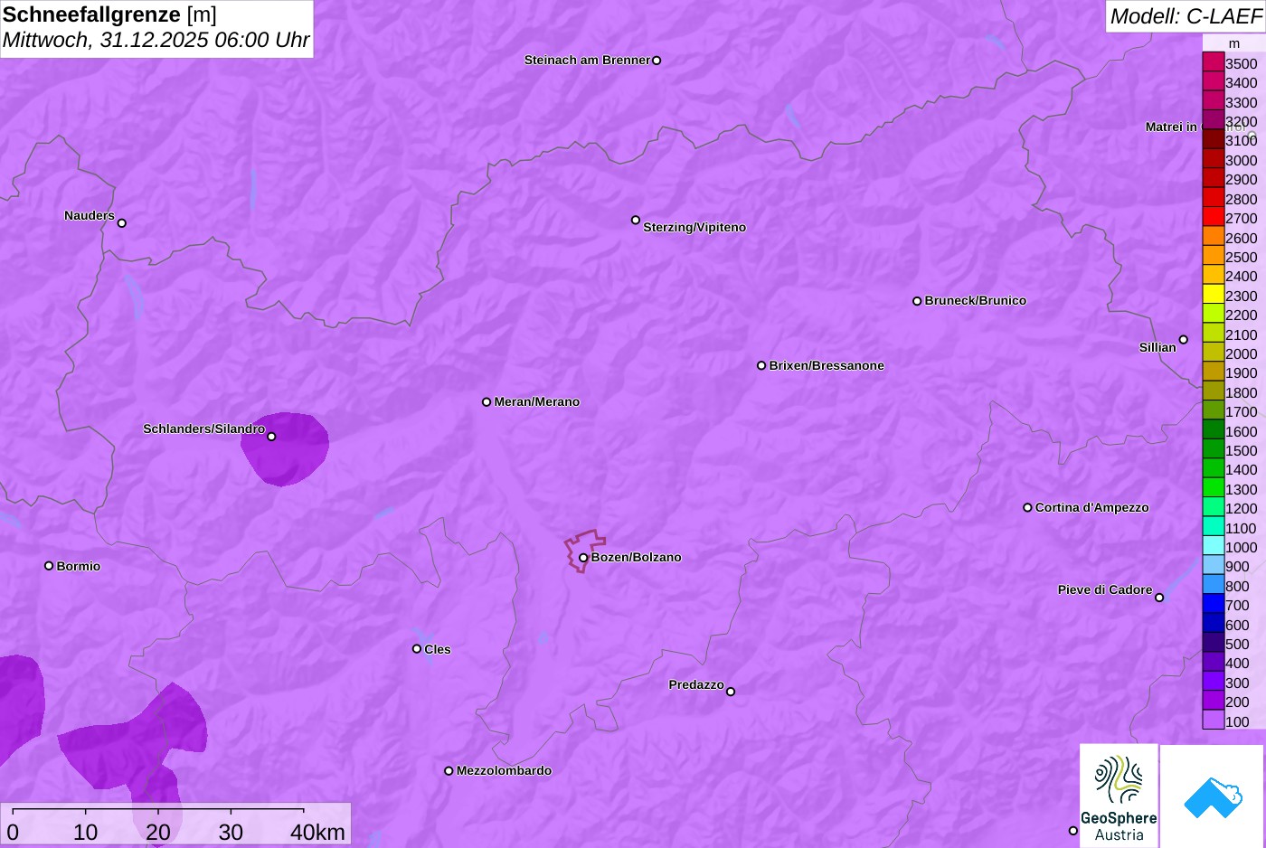Click the Steinach am Brenner label
This screenshot has height=848, width=1266.
tap(587, 60)
